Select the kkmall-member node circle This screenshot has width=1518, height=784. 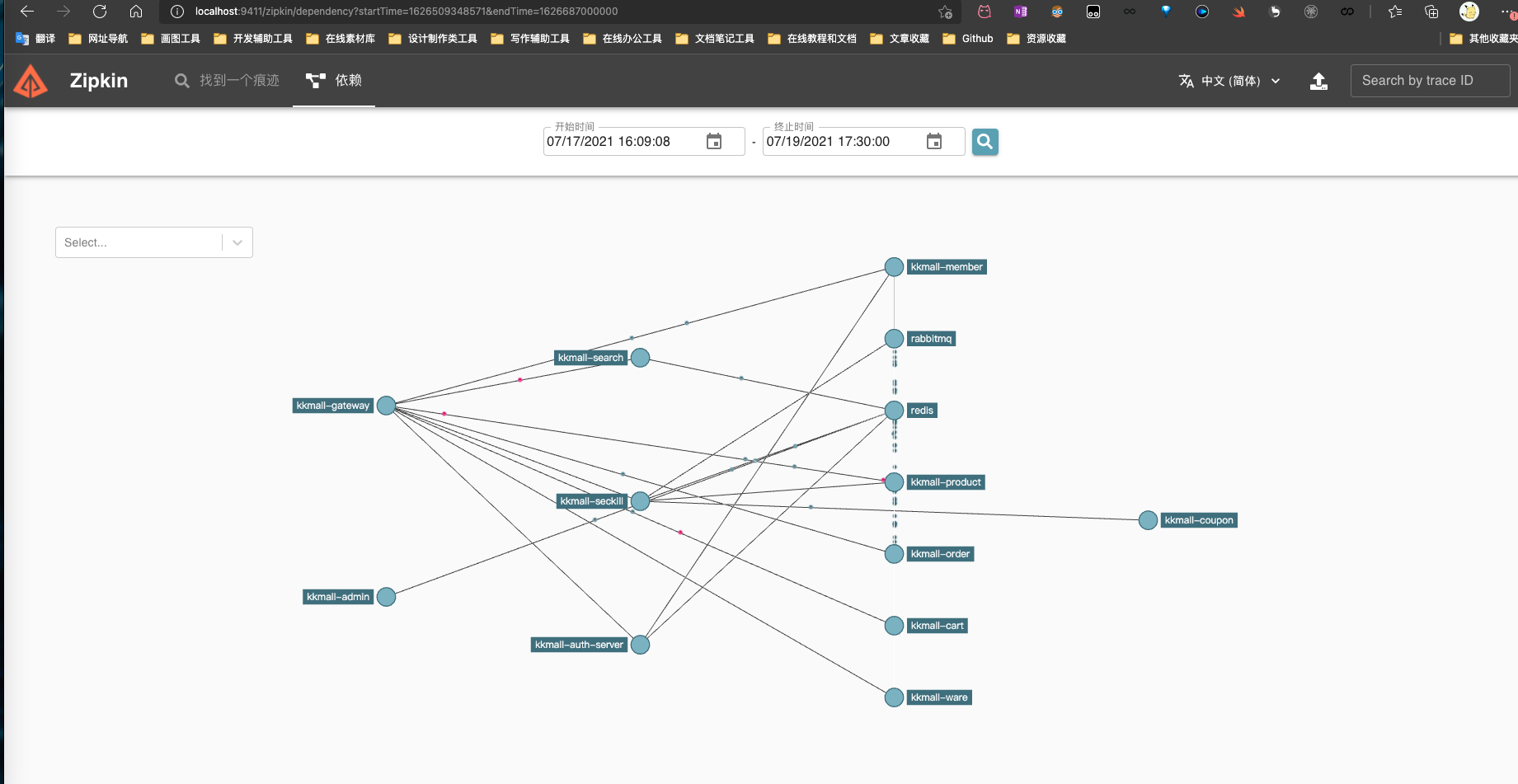[894, 267]
